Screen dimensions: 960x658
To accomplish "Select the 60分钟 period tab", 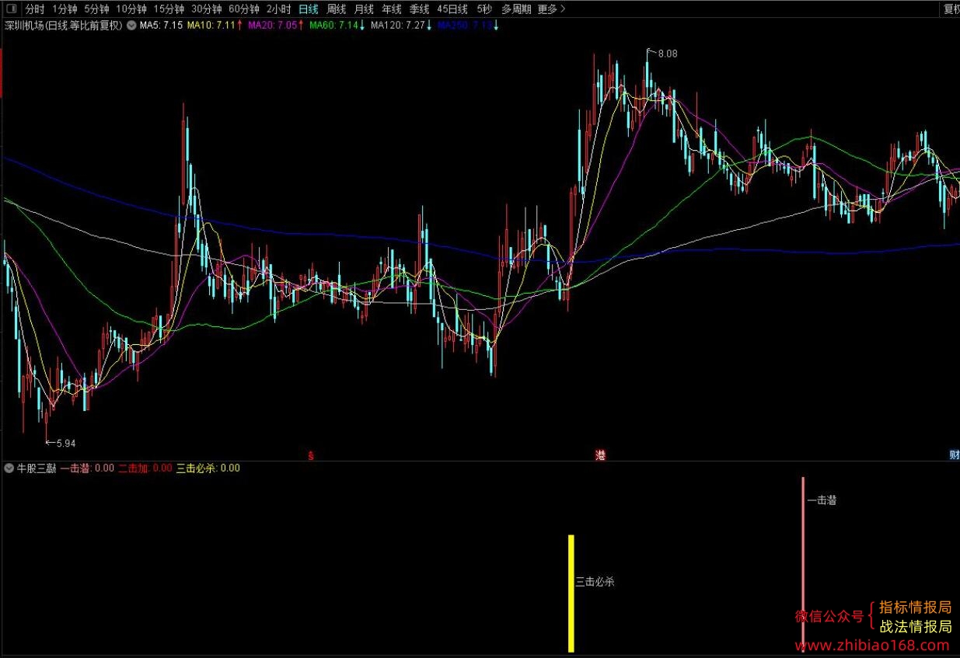I will pyautogui.click(x=244, y=9).
